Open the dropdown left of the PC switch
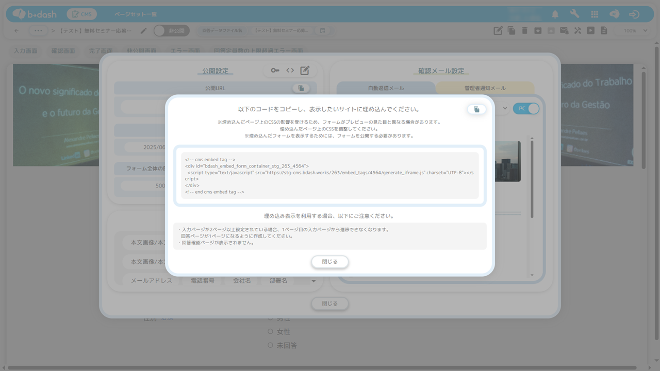Image resolution: width=660 pixels, height=371 pixels. point(505,109)
